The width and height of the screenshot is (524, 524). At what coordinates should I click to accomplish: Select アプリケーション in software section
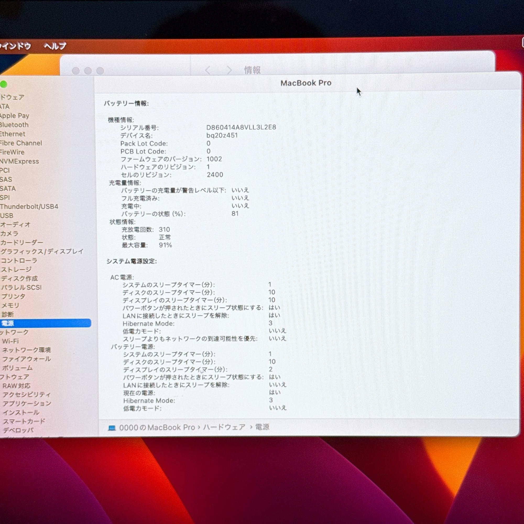[x=27, y=403]
